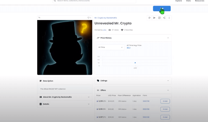The height and width of the screenshot is (122, 208).
Task: Click the blue Sell button
Action: click(162, 8)
